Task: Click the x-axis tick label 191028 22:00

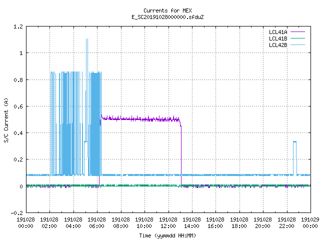Action: [286, 223]
